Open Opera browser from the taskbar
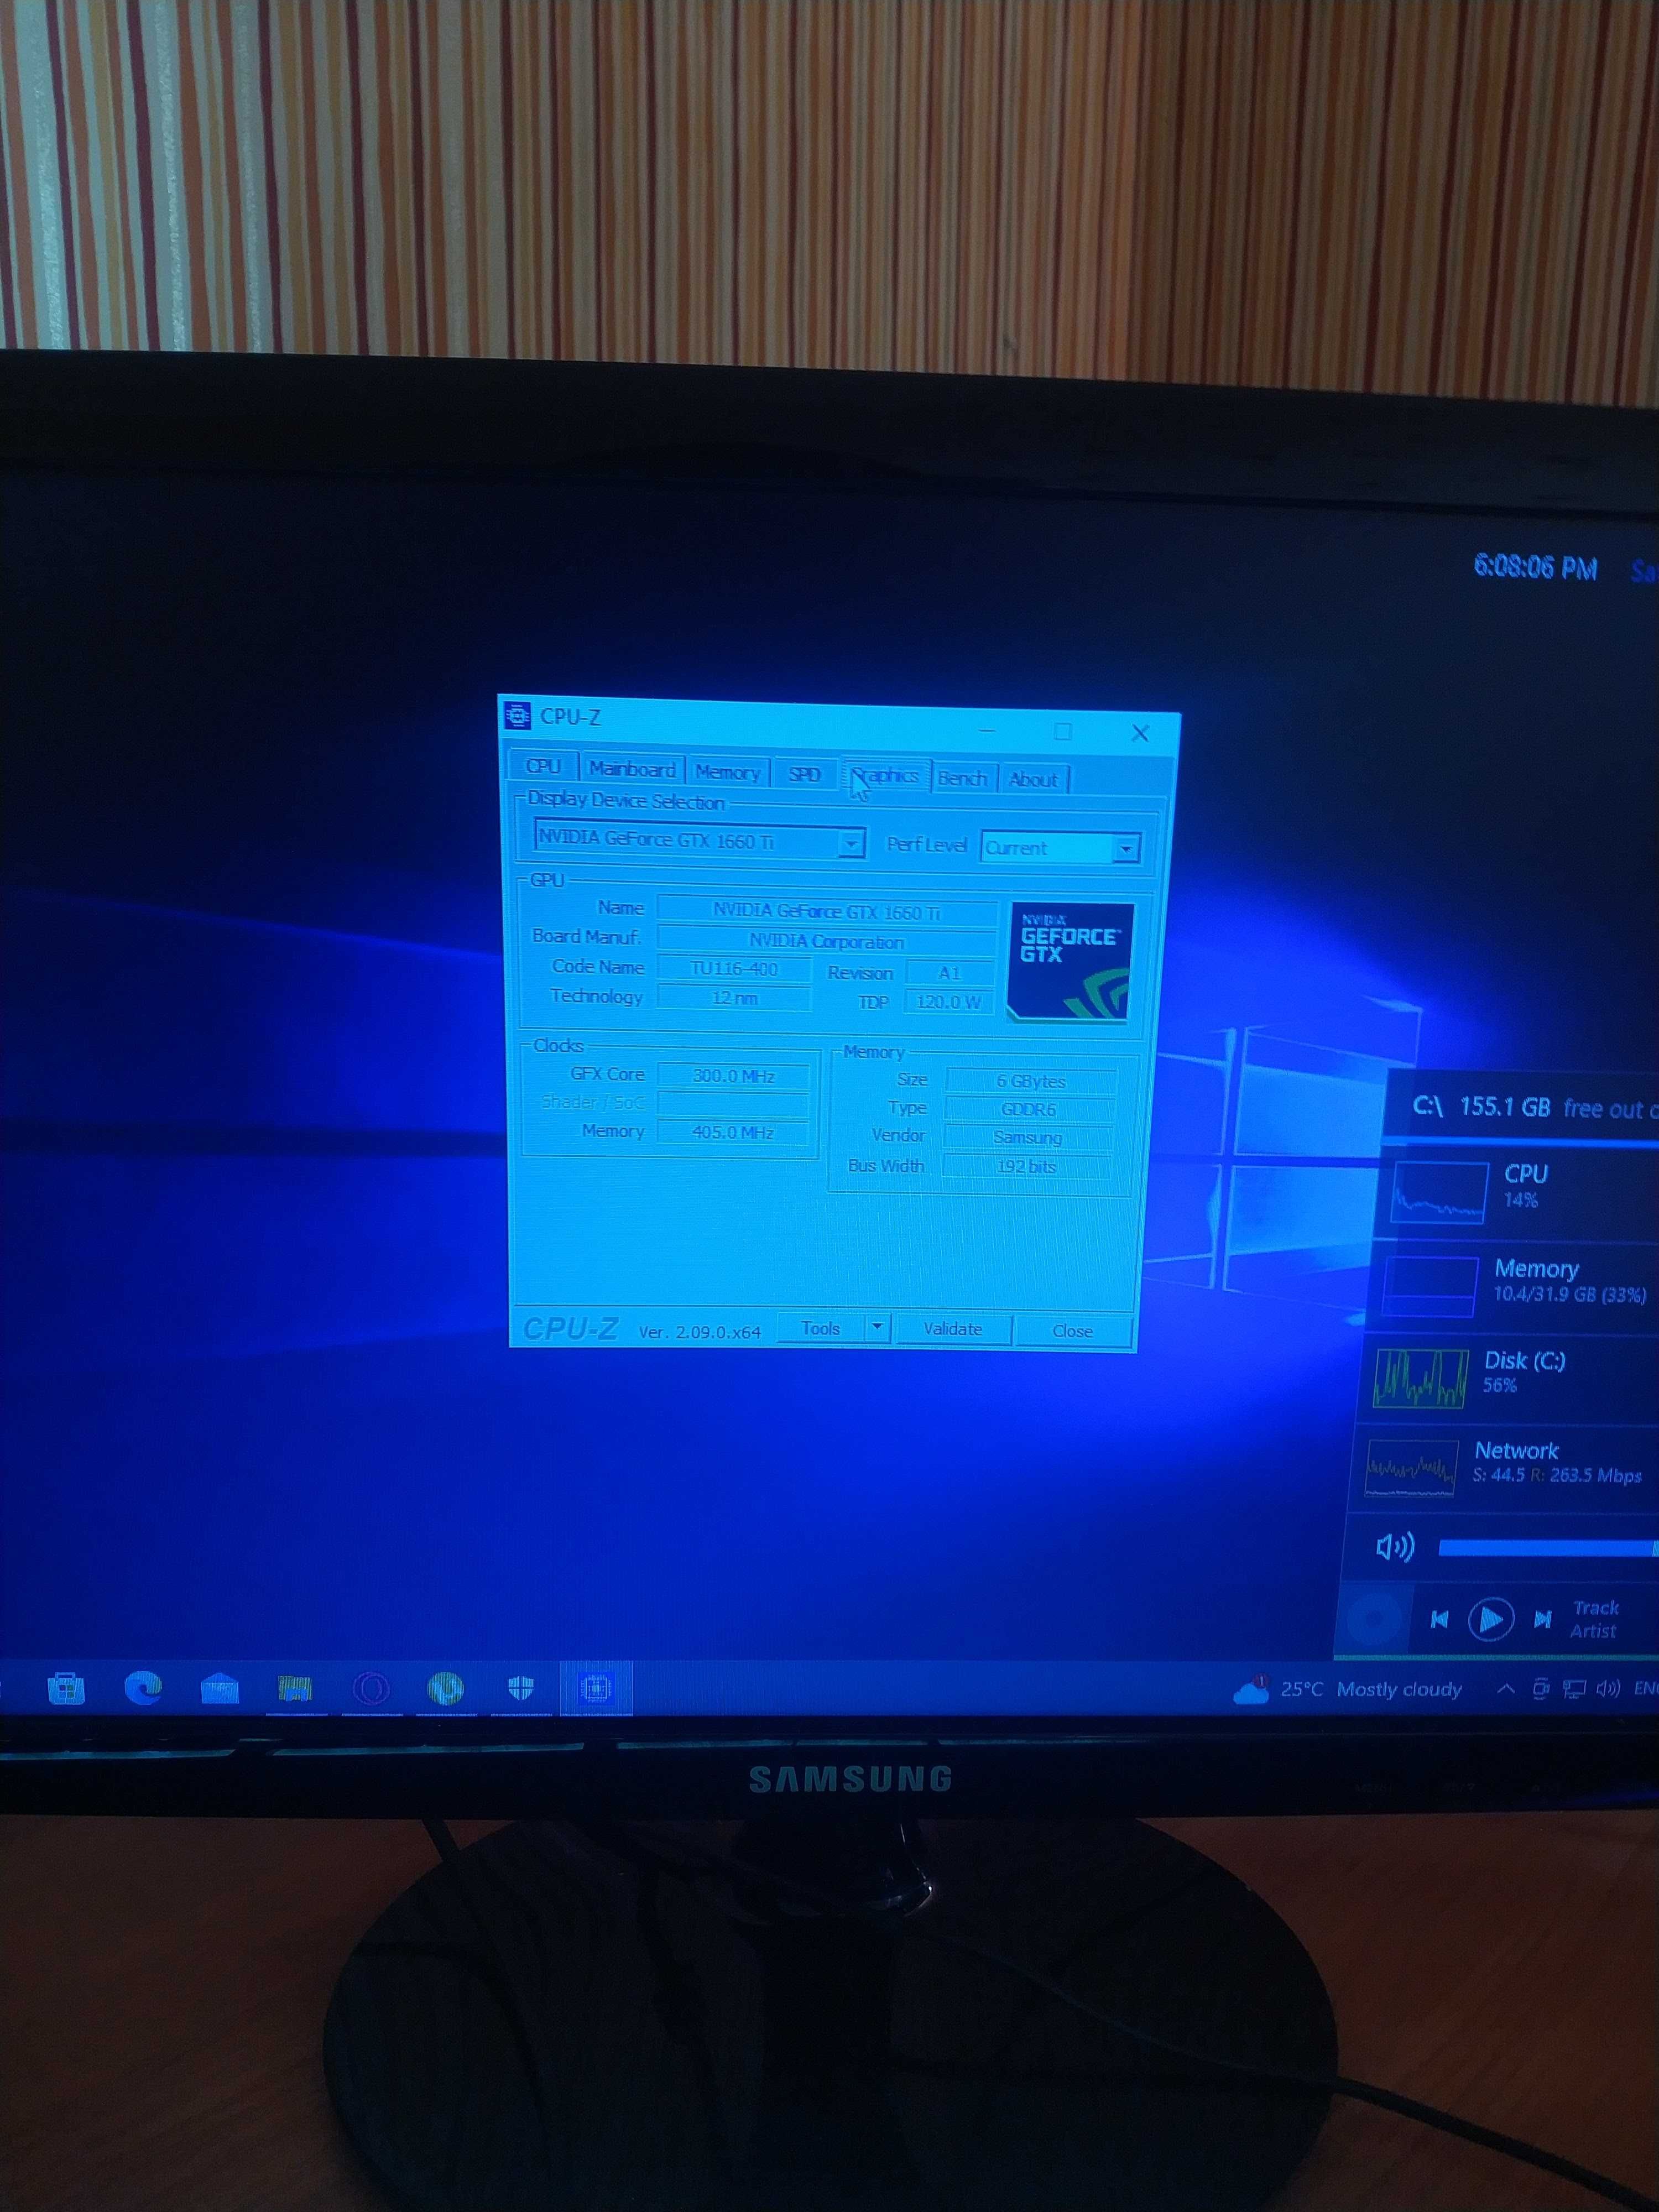 pos(370,1690)
